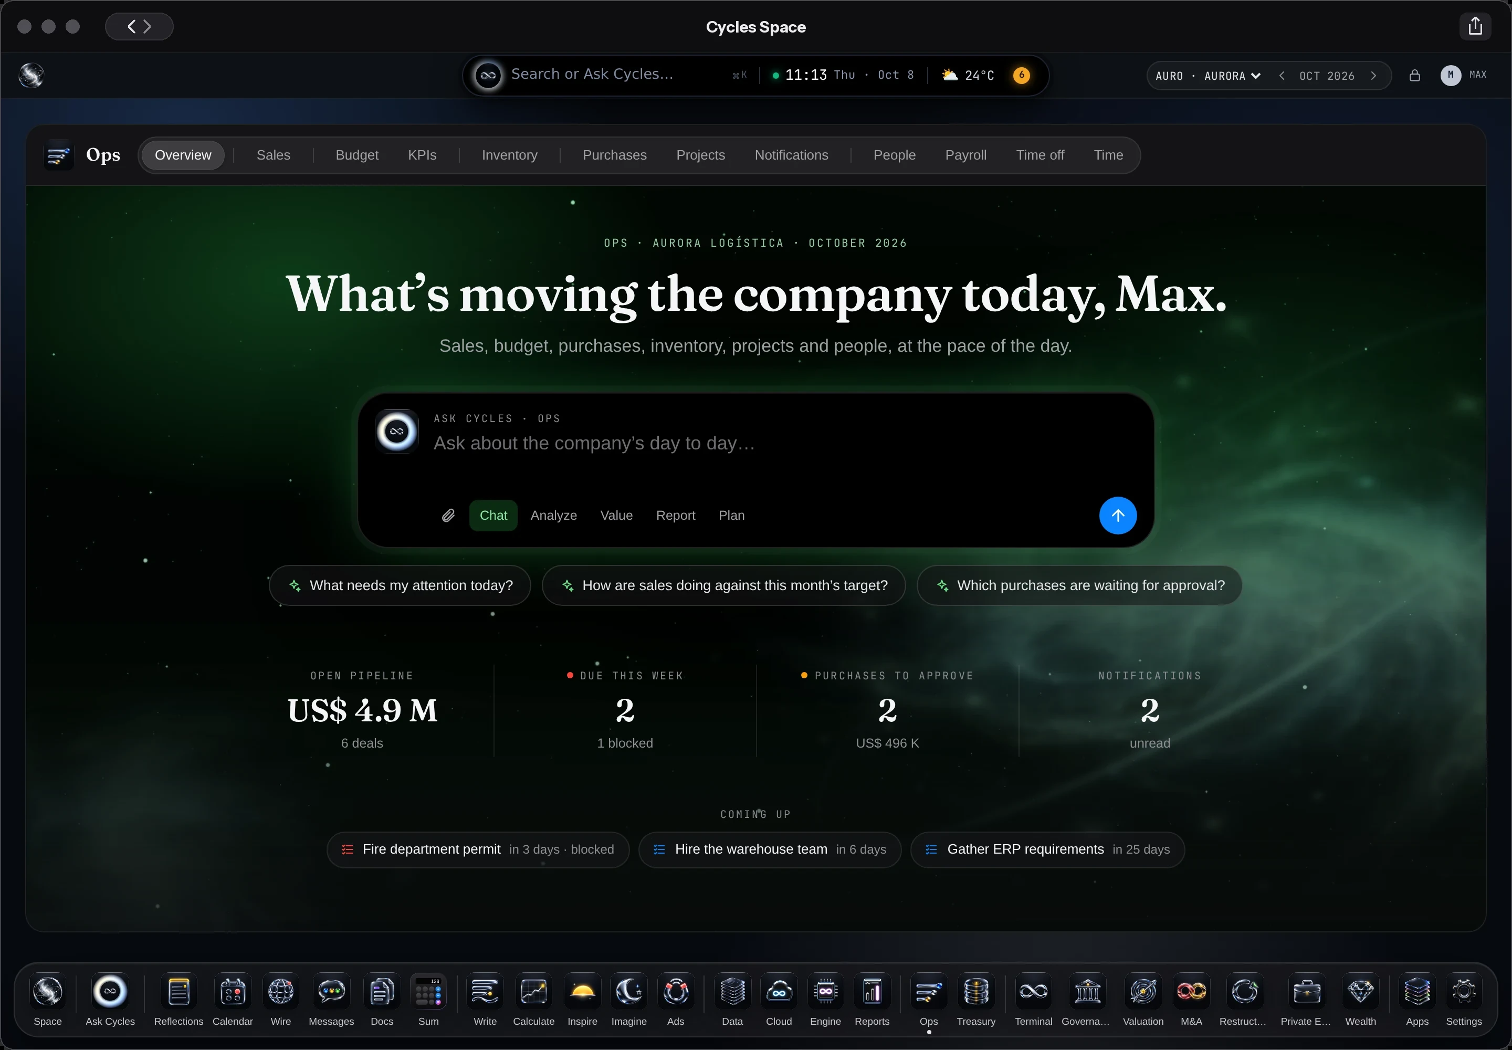Open the Governance dock icon
Image resolution: width=1512 pixels, height=1050 pixels.
(x=1087, y=991)
